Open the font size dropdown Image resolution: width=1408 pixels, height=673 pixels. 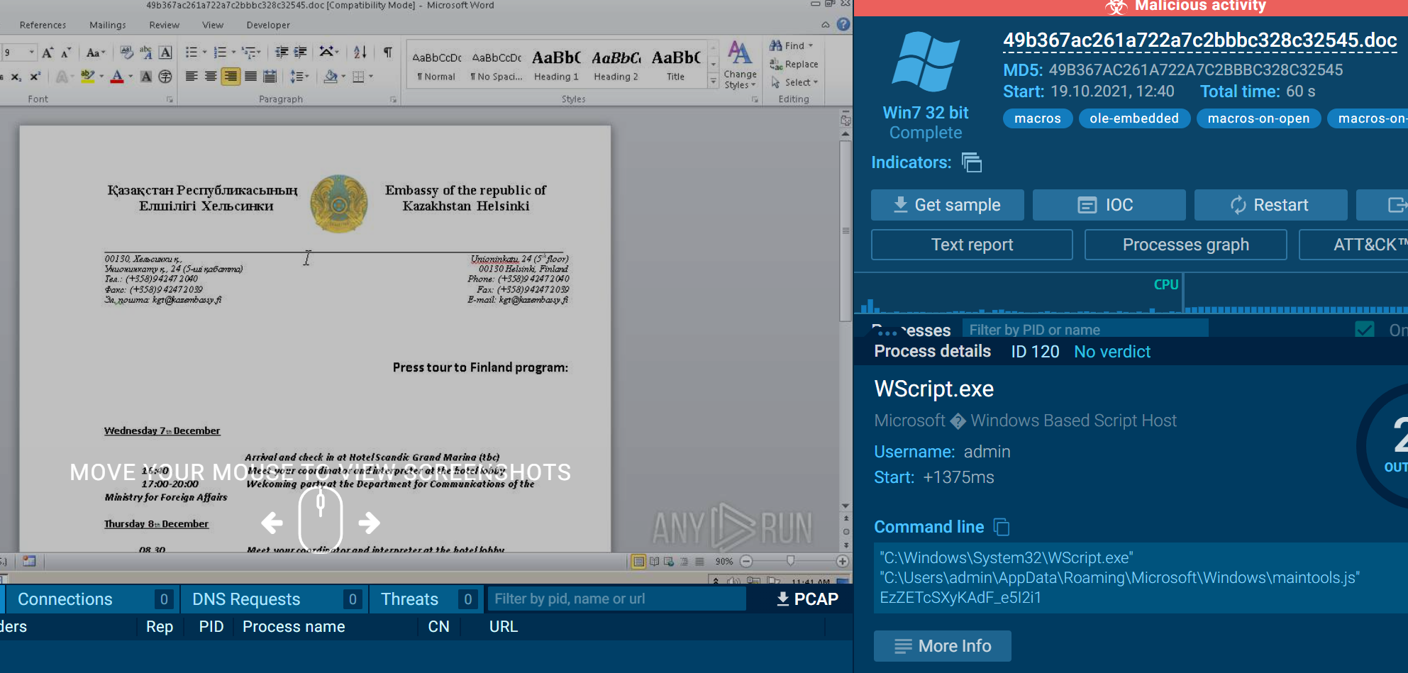coord(31,52)
